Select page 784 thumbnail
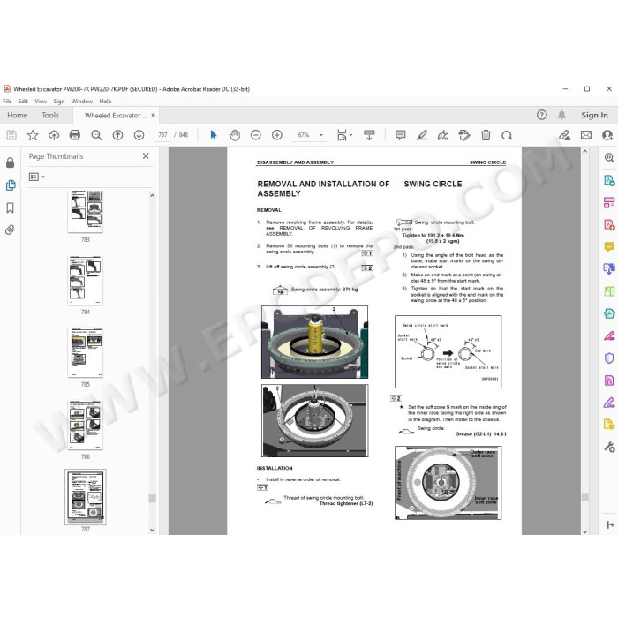 (86, 280)
